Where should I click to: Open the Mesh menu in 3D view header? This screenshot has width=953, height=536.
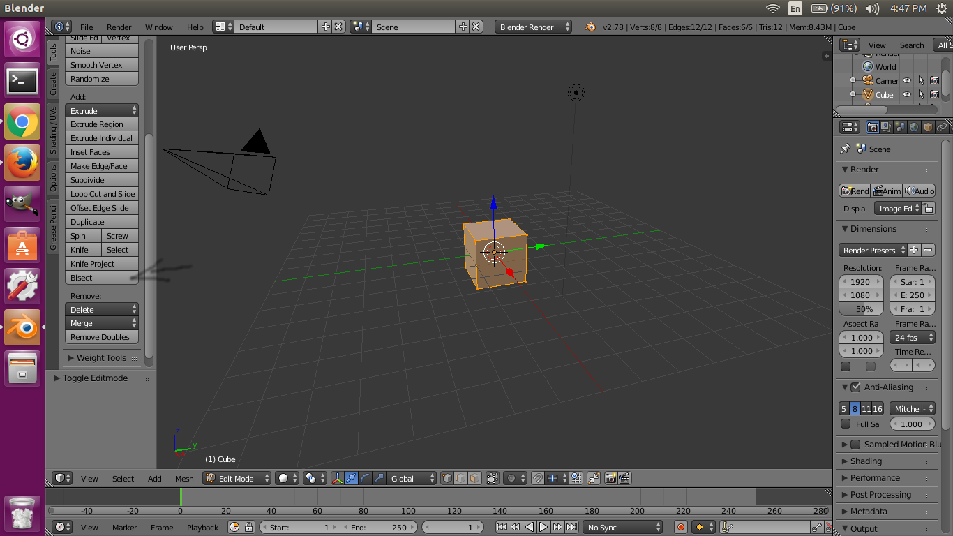tap(184, 478)
